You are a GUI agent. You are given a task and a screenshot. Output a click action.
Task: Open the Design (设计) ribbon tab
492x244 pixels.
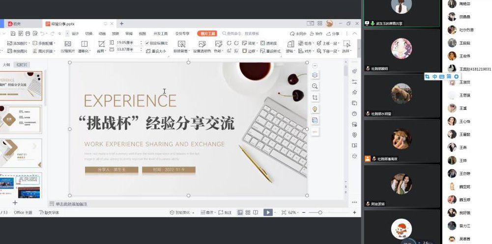[75, 34]
